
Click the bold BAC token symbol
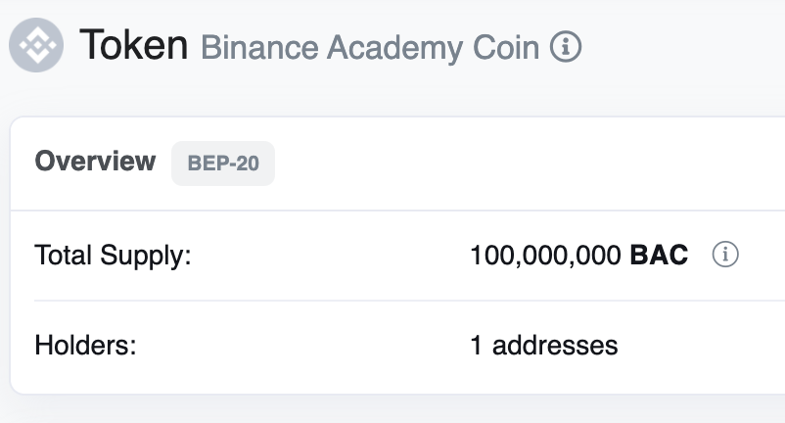[659, 256]
